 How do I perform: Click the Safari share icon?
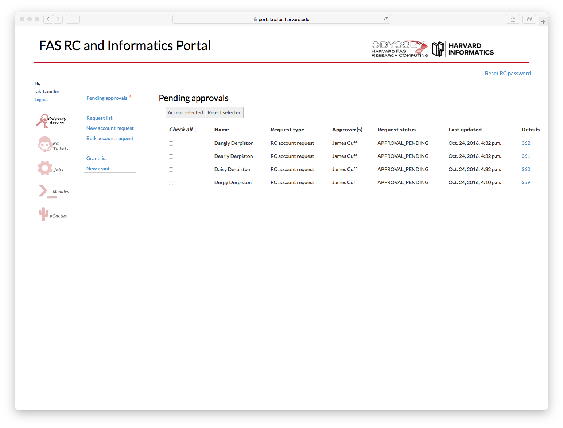(513, 19)
